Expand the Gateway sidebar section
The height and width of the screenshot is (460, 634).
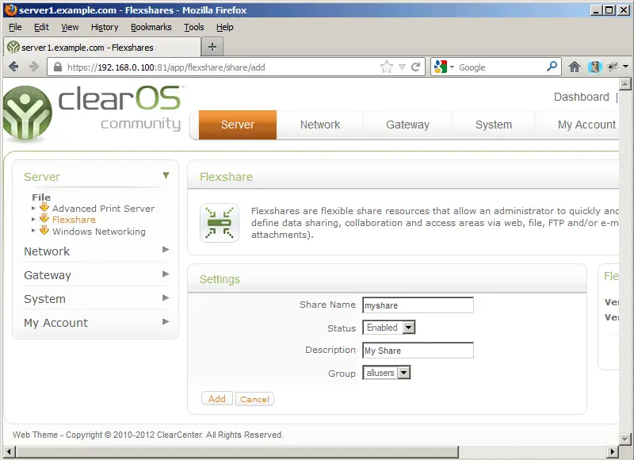(x=166, y=274)
